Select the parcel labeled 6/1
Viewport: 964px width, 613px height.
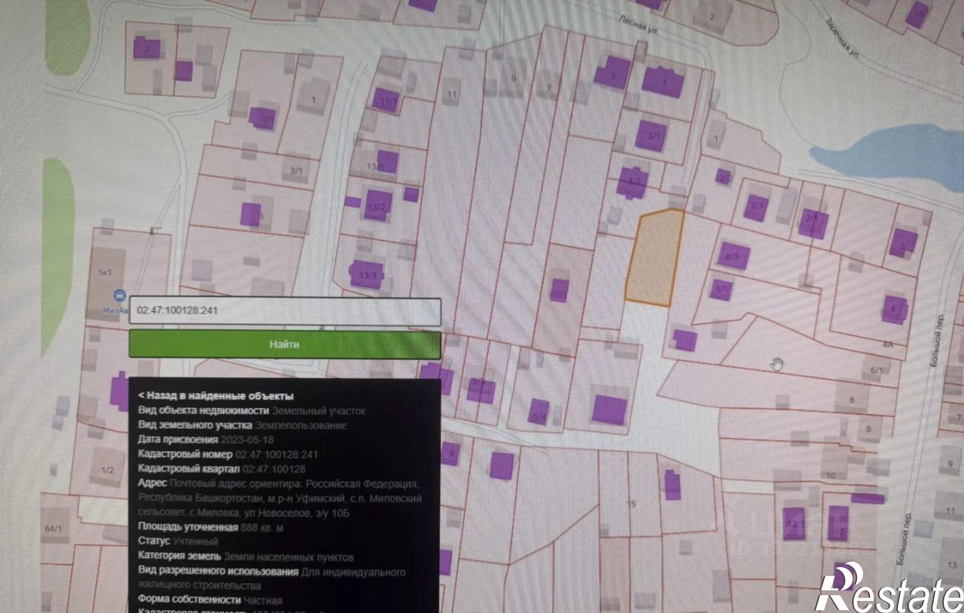click(877, 371)
